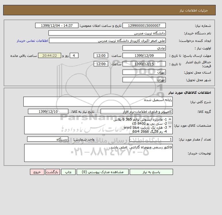Select the delivery city تهران field
222x215 pixels.
144,80
